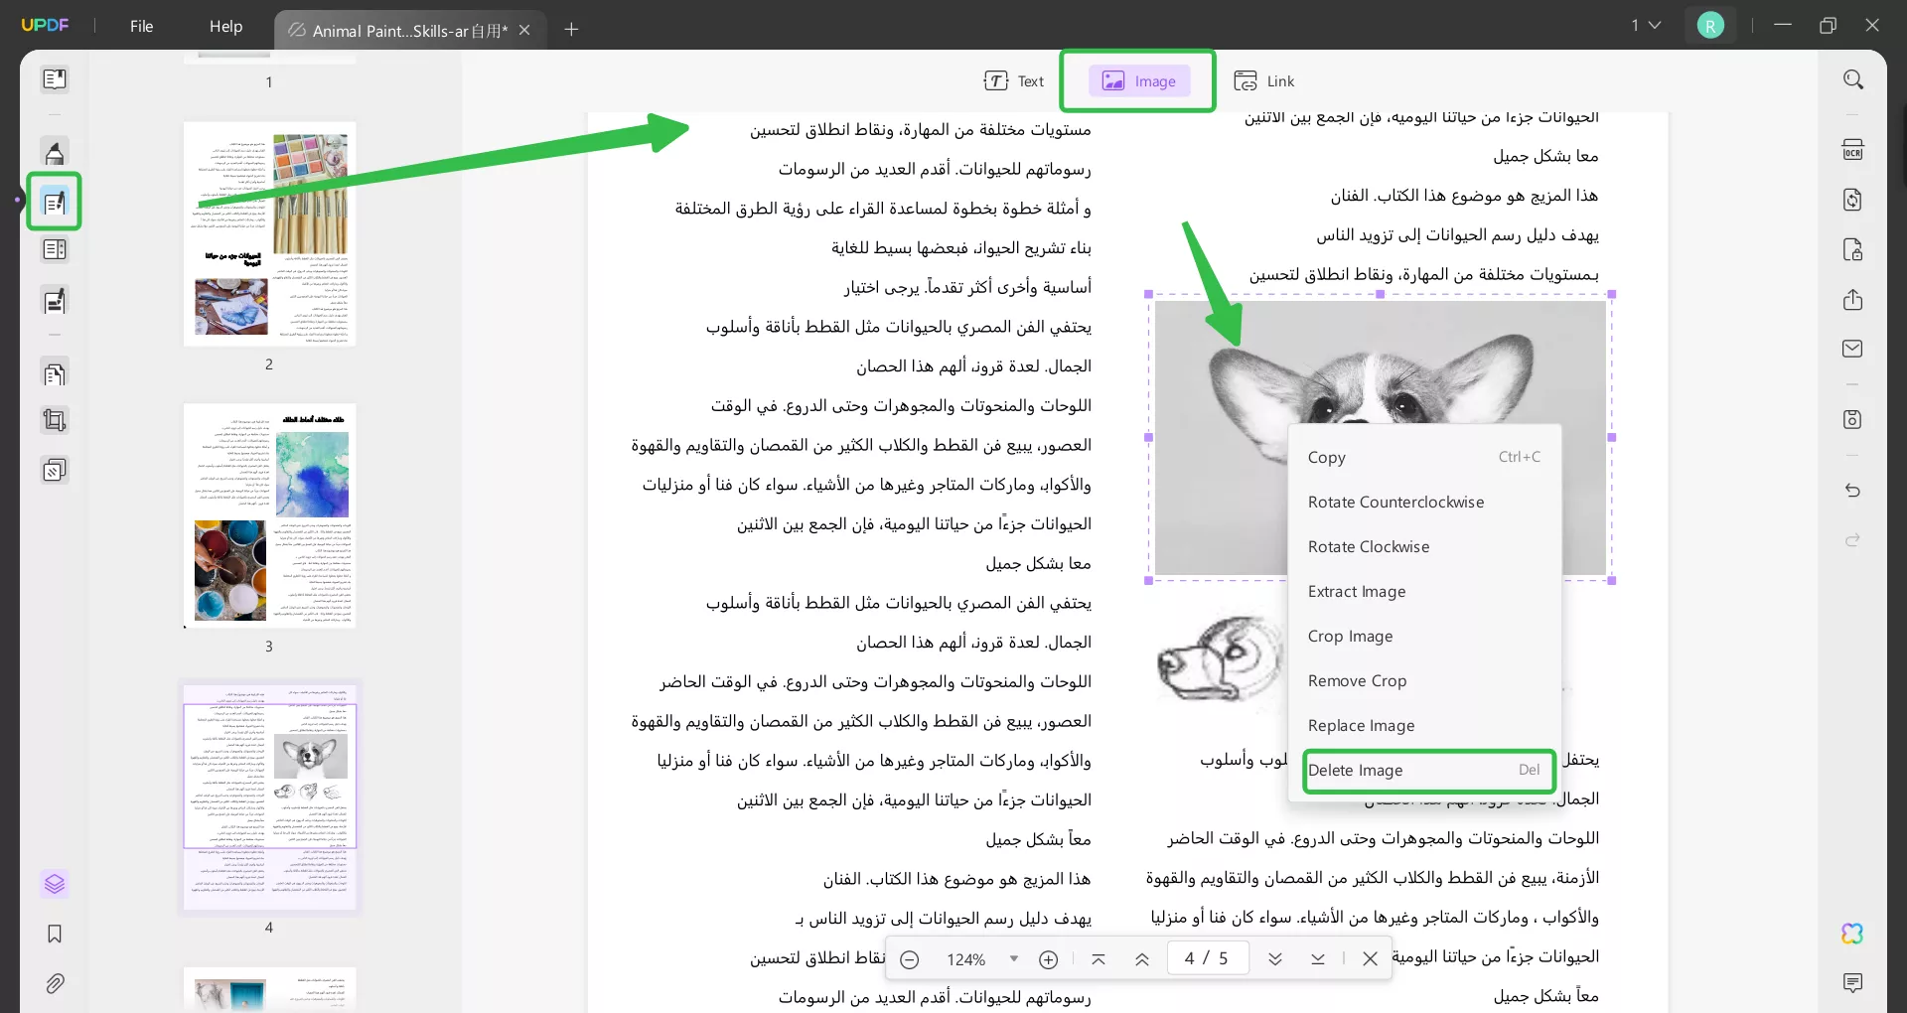Select Rotate Clockwise in the context menu
The width and height of the screenshot is (1907, 1013).
(1369, 546)
